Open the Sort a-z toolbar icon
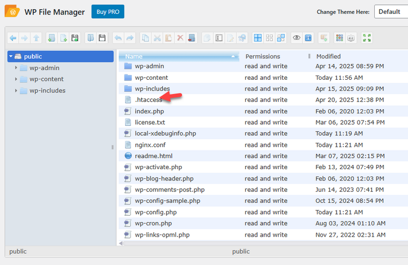 351,38
